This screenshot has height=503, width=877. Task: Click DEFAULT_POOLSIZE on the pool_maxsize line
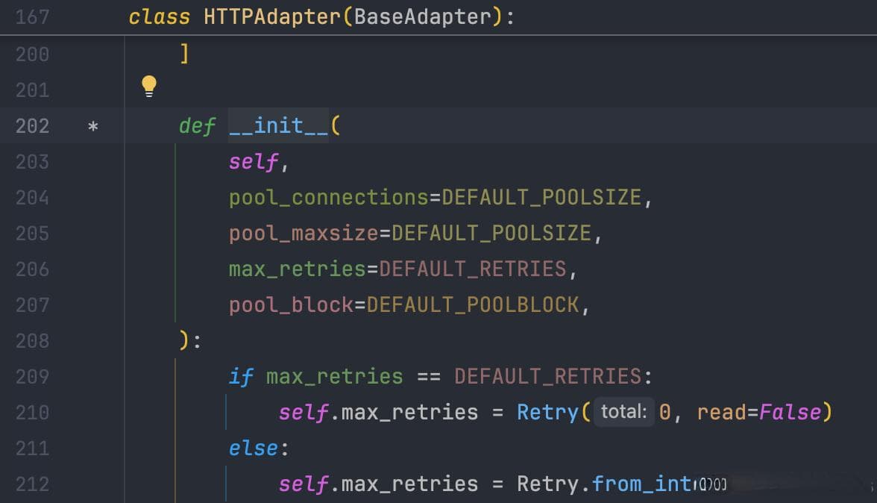coord(491,234)
